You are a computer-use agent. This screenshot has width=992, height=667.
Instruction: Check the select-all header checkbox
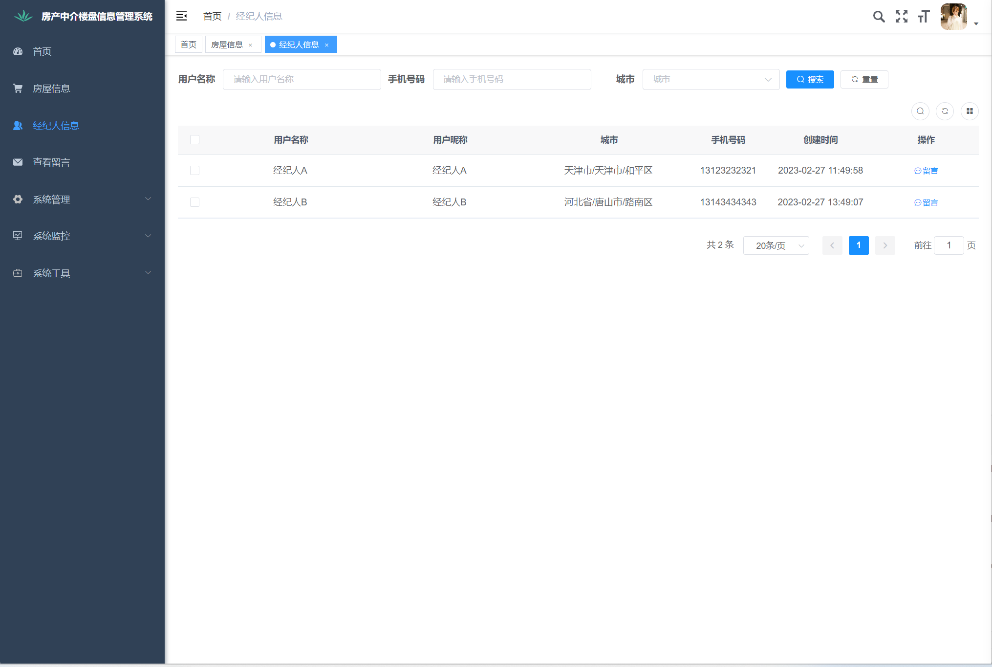pyautogui.click(x=194, y=140)
